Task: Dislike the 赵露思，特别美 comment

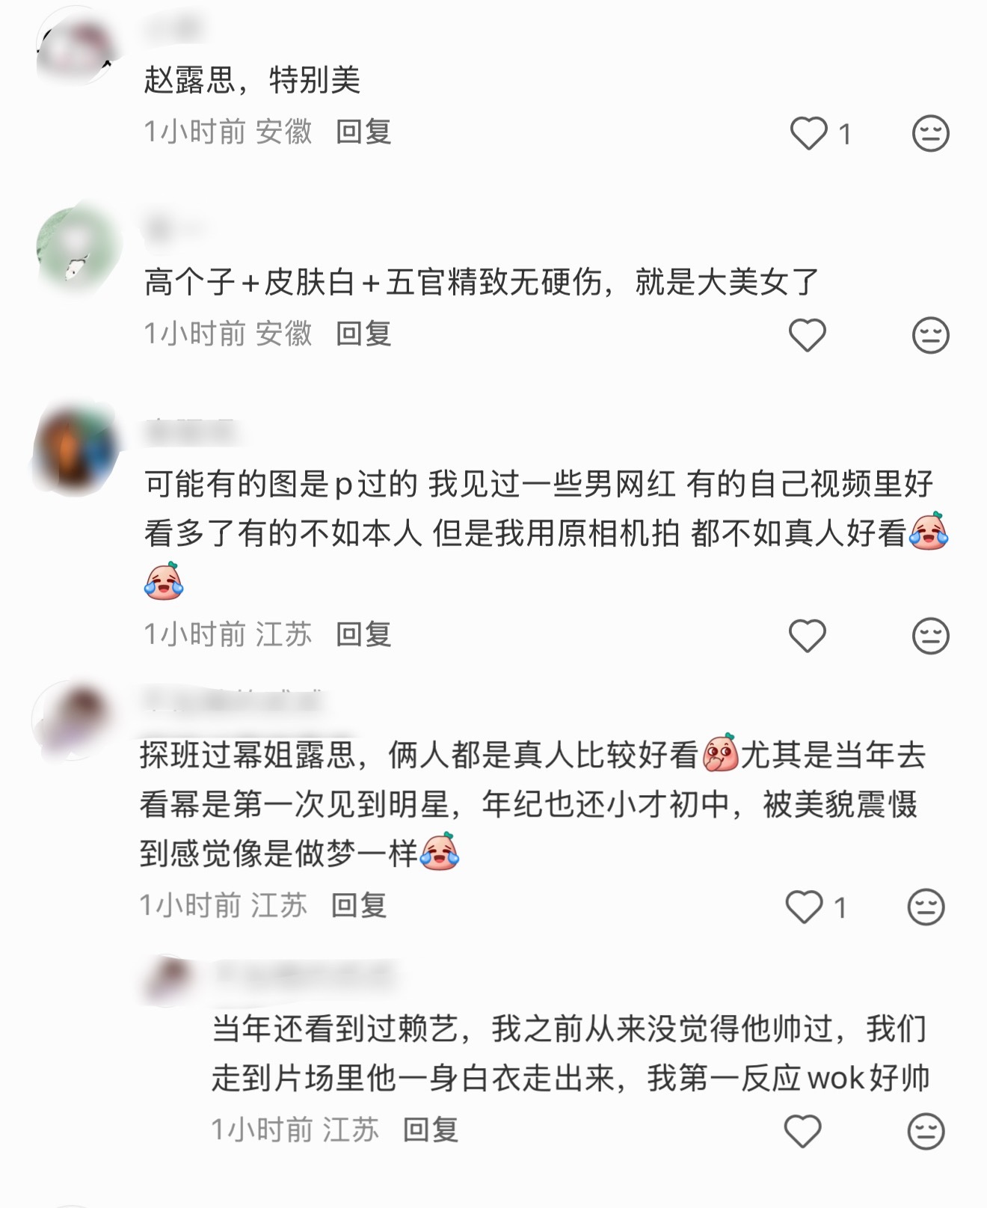Action: pos(930,133)
